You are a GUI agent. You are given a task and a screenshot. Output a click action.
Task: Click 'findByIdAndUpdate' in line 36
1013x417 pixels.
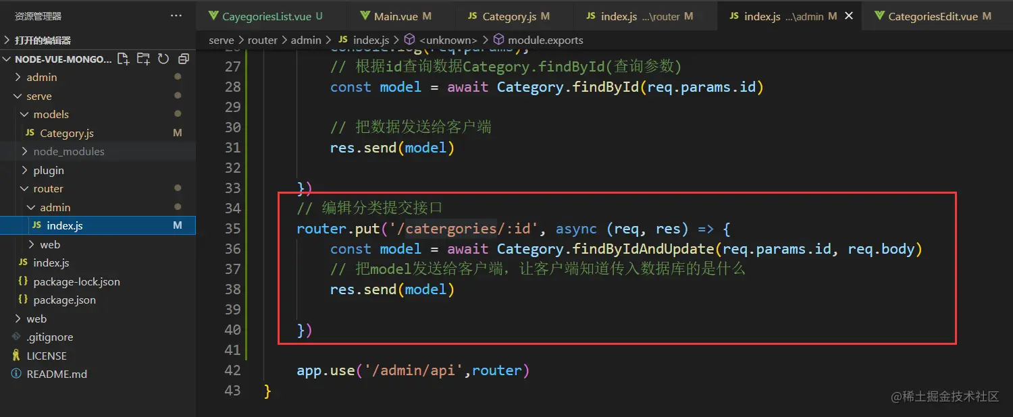643,249
